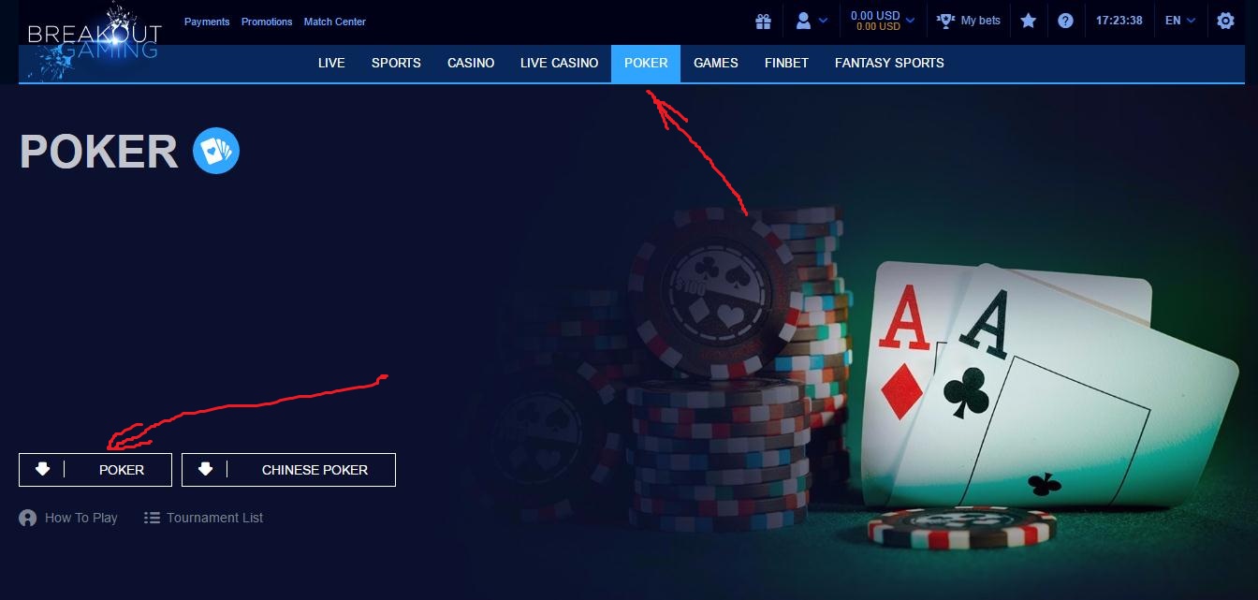Open the Finbet tab

coord(786,63)
